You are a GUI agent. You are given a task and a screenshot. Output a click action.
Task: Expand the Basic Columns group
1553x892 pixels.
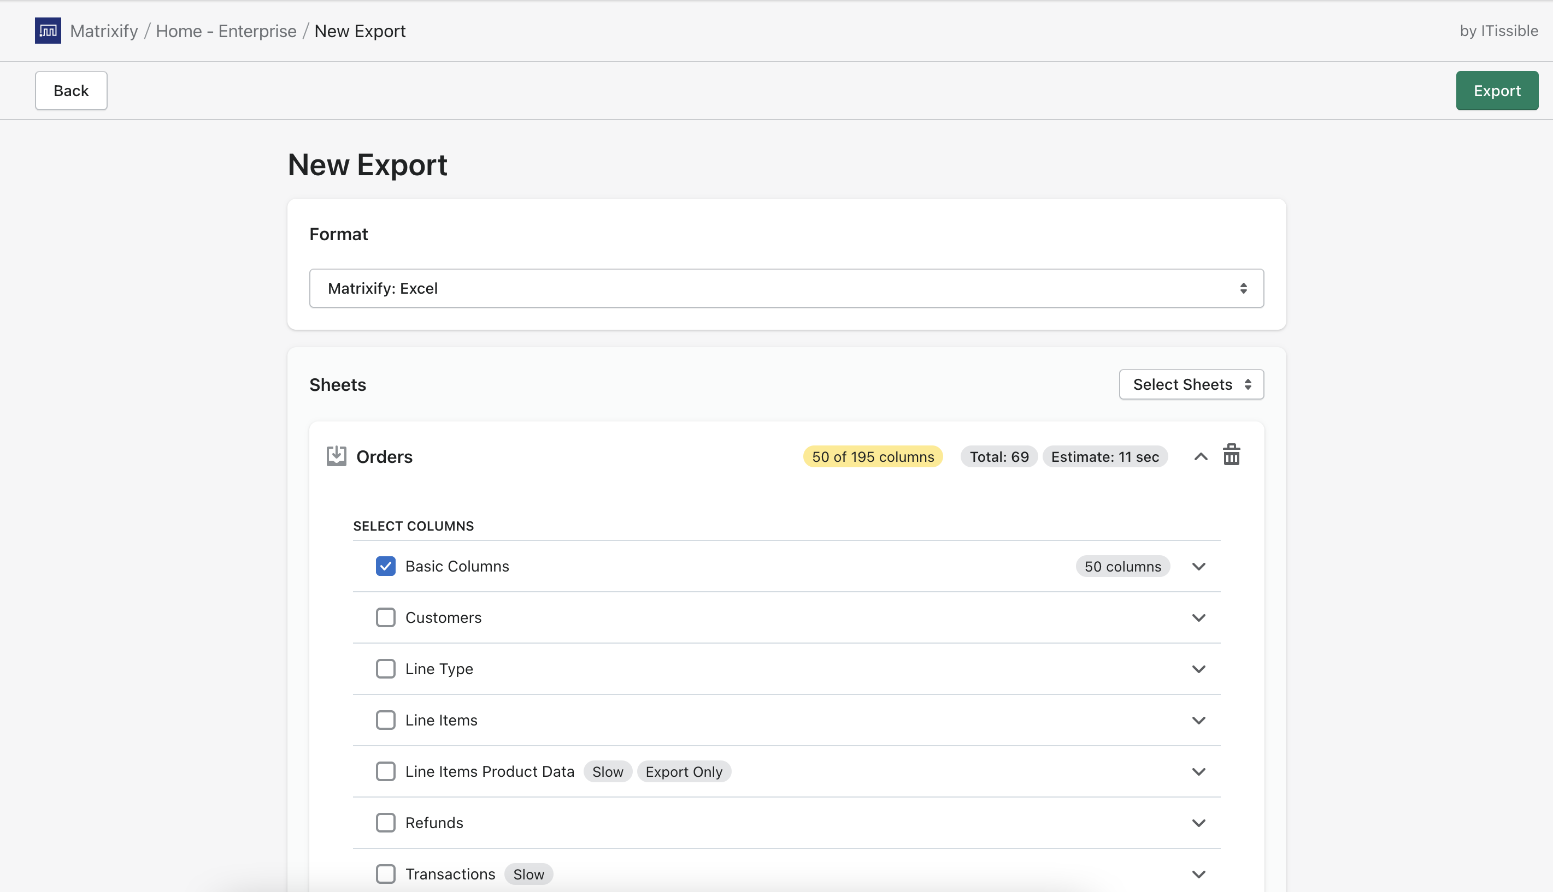1198,566
